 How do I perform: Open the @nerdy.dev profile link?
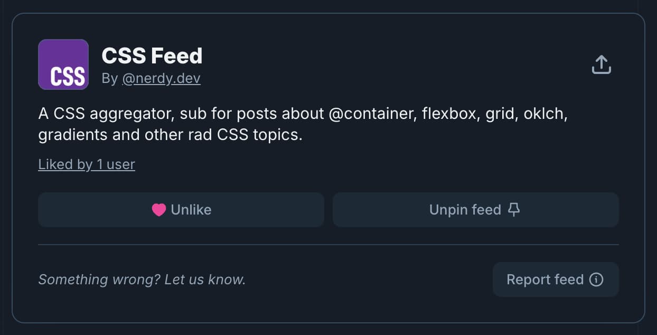pos(162,78)
